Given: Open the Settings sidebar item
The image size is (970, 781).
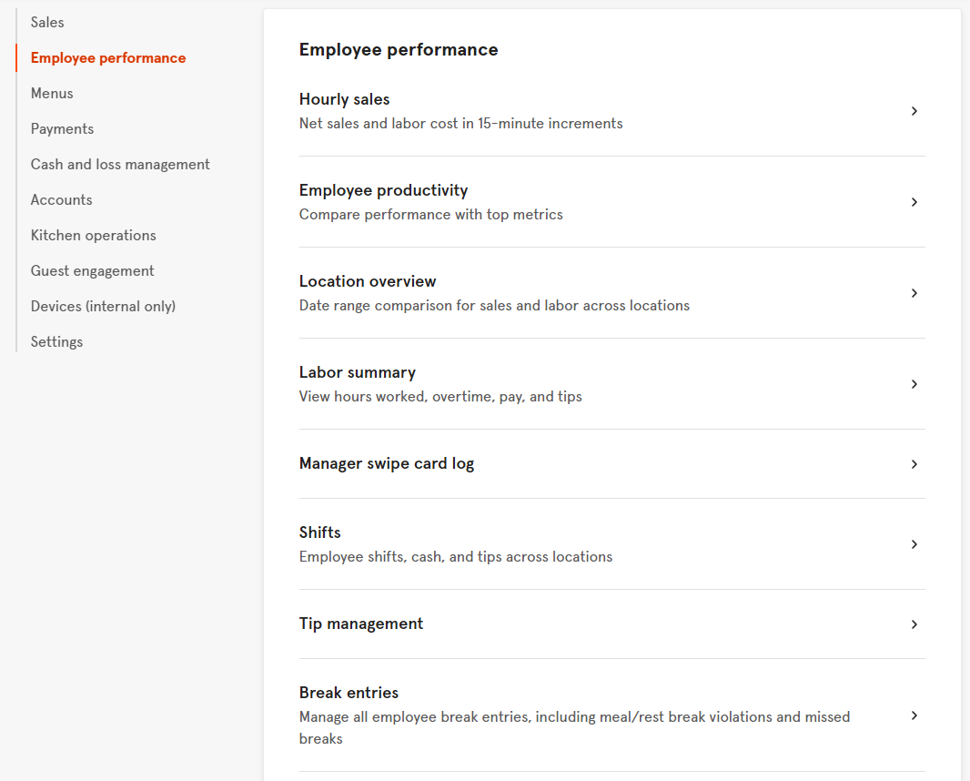Looking at the screenshot, I should [x=56, y=341].
